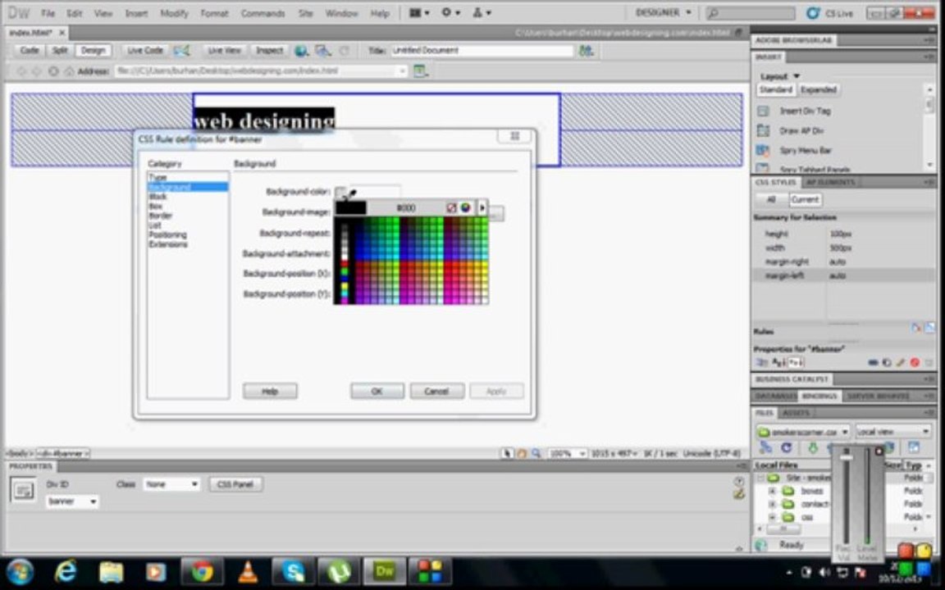Open the DESIGNER workspace dropdown
Viewport: 945px width, 590px height.
(x=663, y=12)
